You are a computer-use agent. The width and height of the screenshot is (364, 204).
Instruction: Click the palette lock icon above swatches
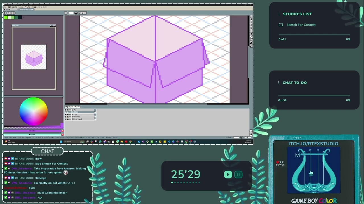pyautogui.click(x=5, y=13)
